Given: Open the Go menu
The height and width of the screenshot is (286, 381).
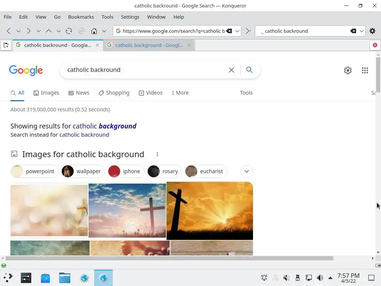Looking at the screenshot, I should (x=57, y=17).
